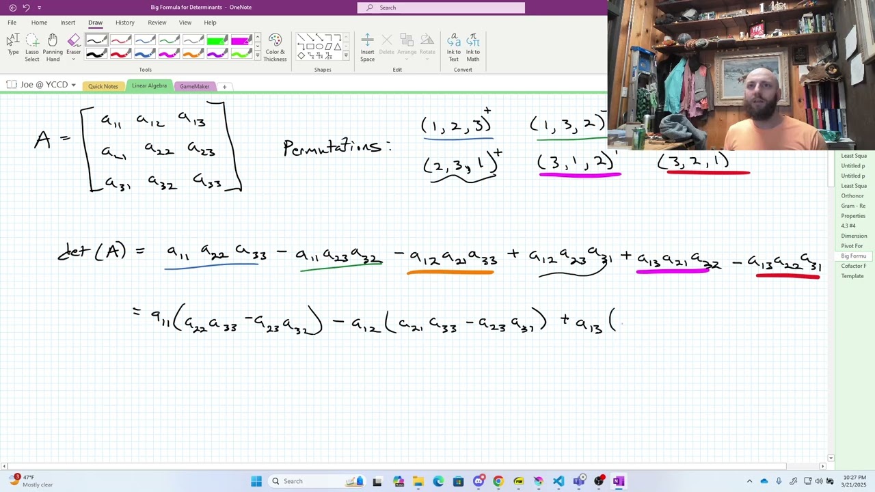Select the Linear Algebra section tab
Screen dimensions: 875x492
(149, 85)
